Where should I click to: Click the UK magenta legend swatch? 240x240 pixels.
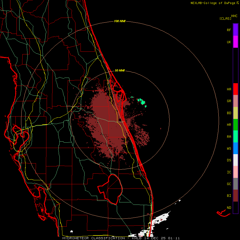[x=235, y=42]
